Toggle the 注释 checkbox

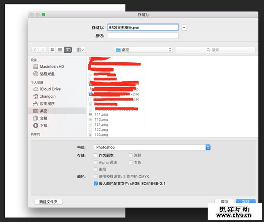(131, 156)
